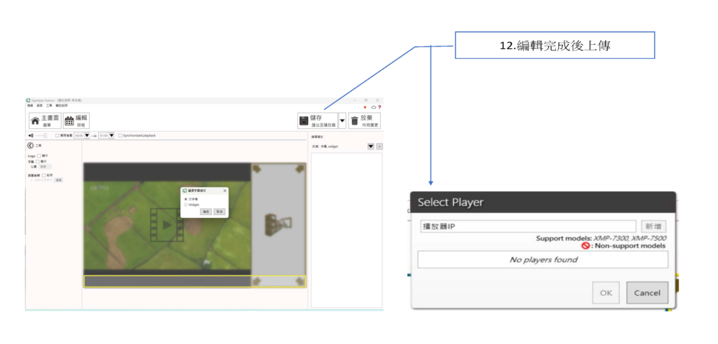The image size is (718, 344).
Task: Click the 新增 button beside player IP
Action: click(653, 226)
